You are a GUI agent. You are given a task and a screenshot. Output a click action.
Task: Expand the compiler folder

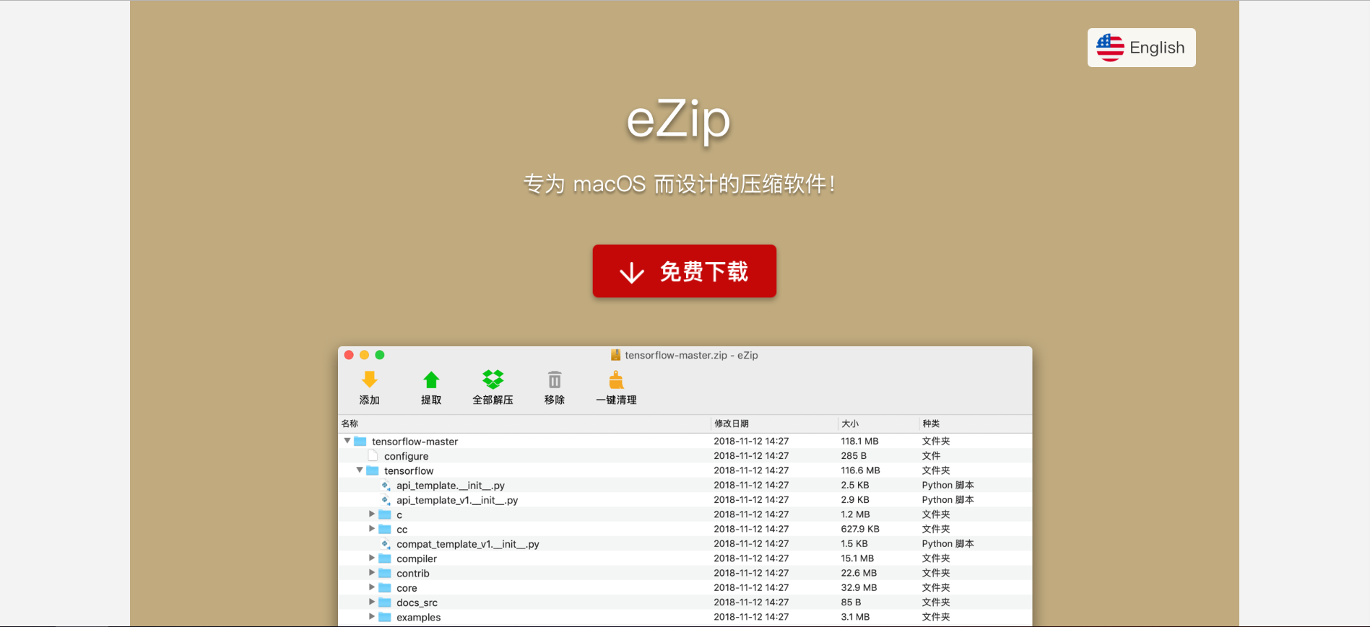pos(372,558)
